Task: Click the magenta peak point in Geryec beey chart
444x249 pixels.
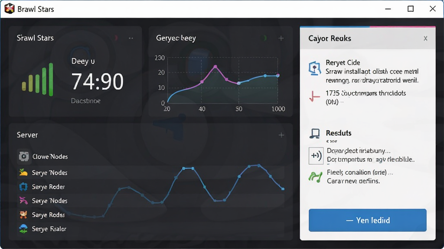Action: [x=215, y=67]
